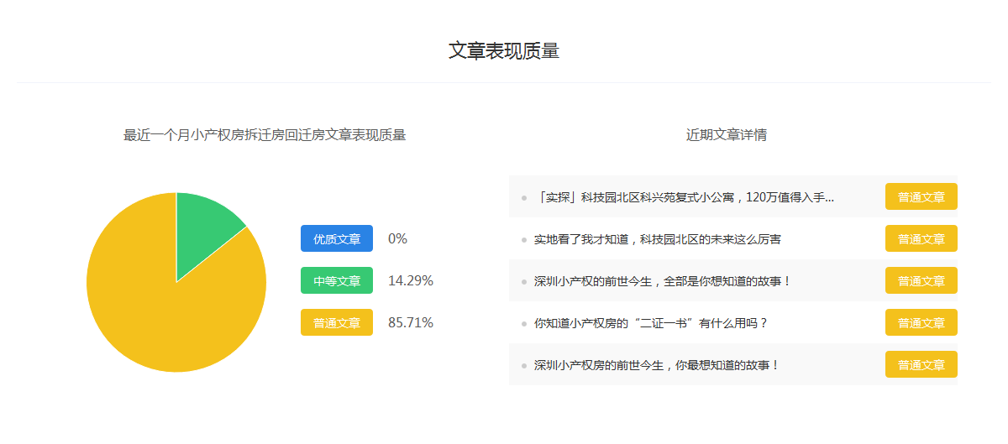This screenshot has width=1008, height=444.
Task: Select the blue 优质文章 legend label
Action: click(x=337, y=238)
